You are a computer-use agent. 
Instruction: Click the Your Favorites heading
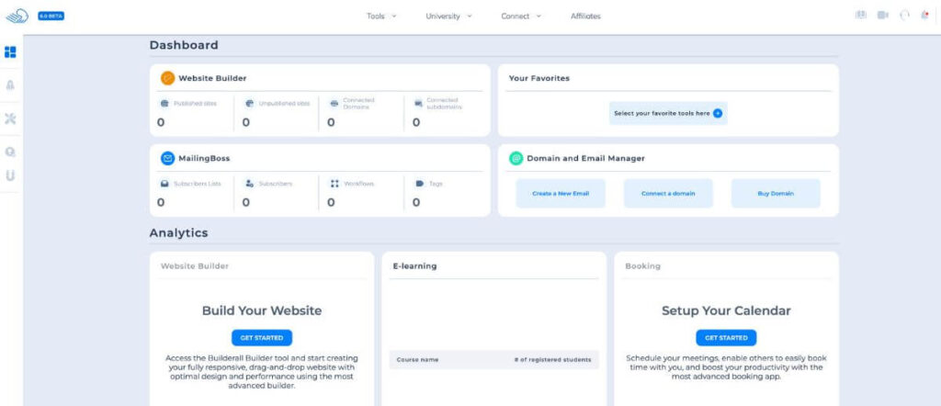point(539,78)
